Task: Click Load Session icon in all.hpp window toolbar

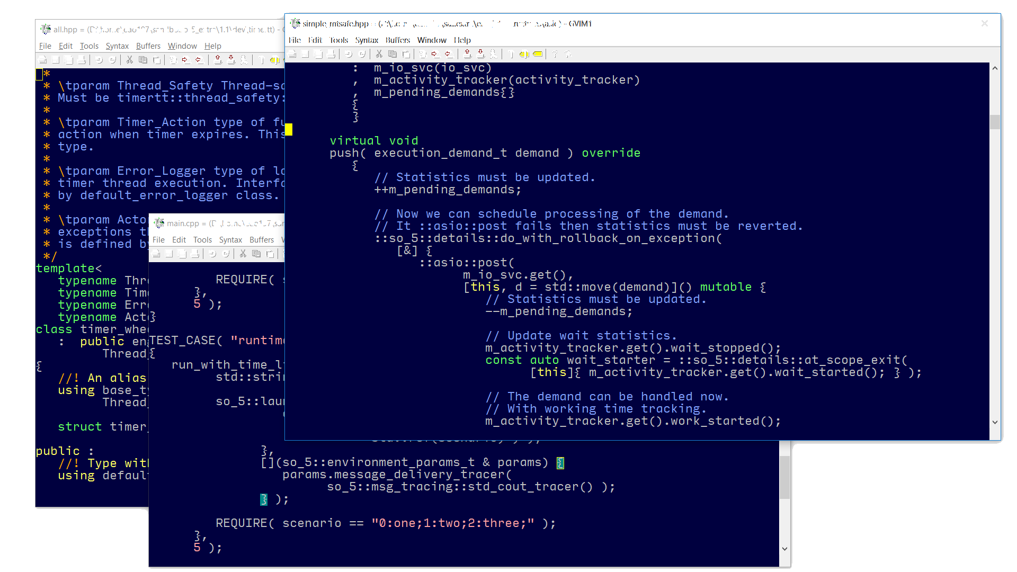Action: [x=218, y=60]
